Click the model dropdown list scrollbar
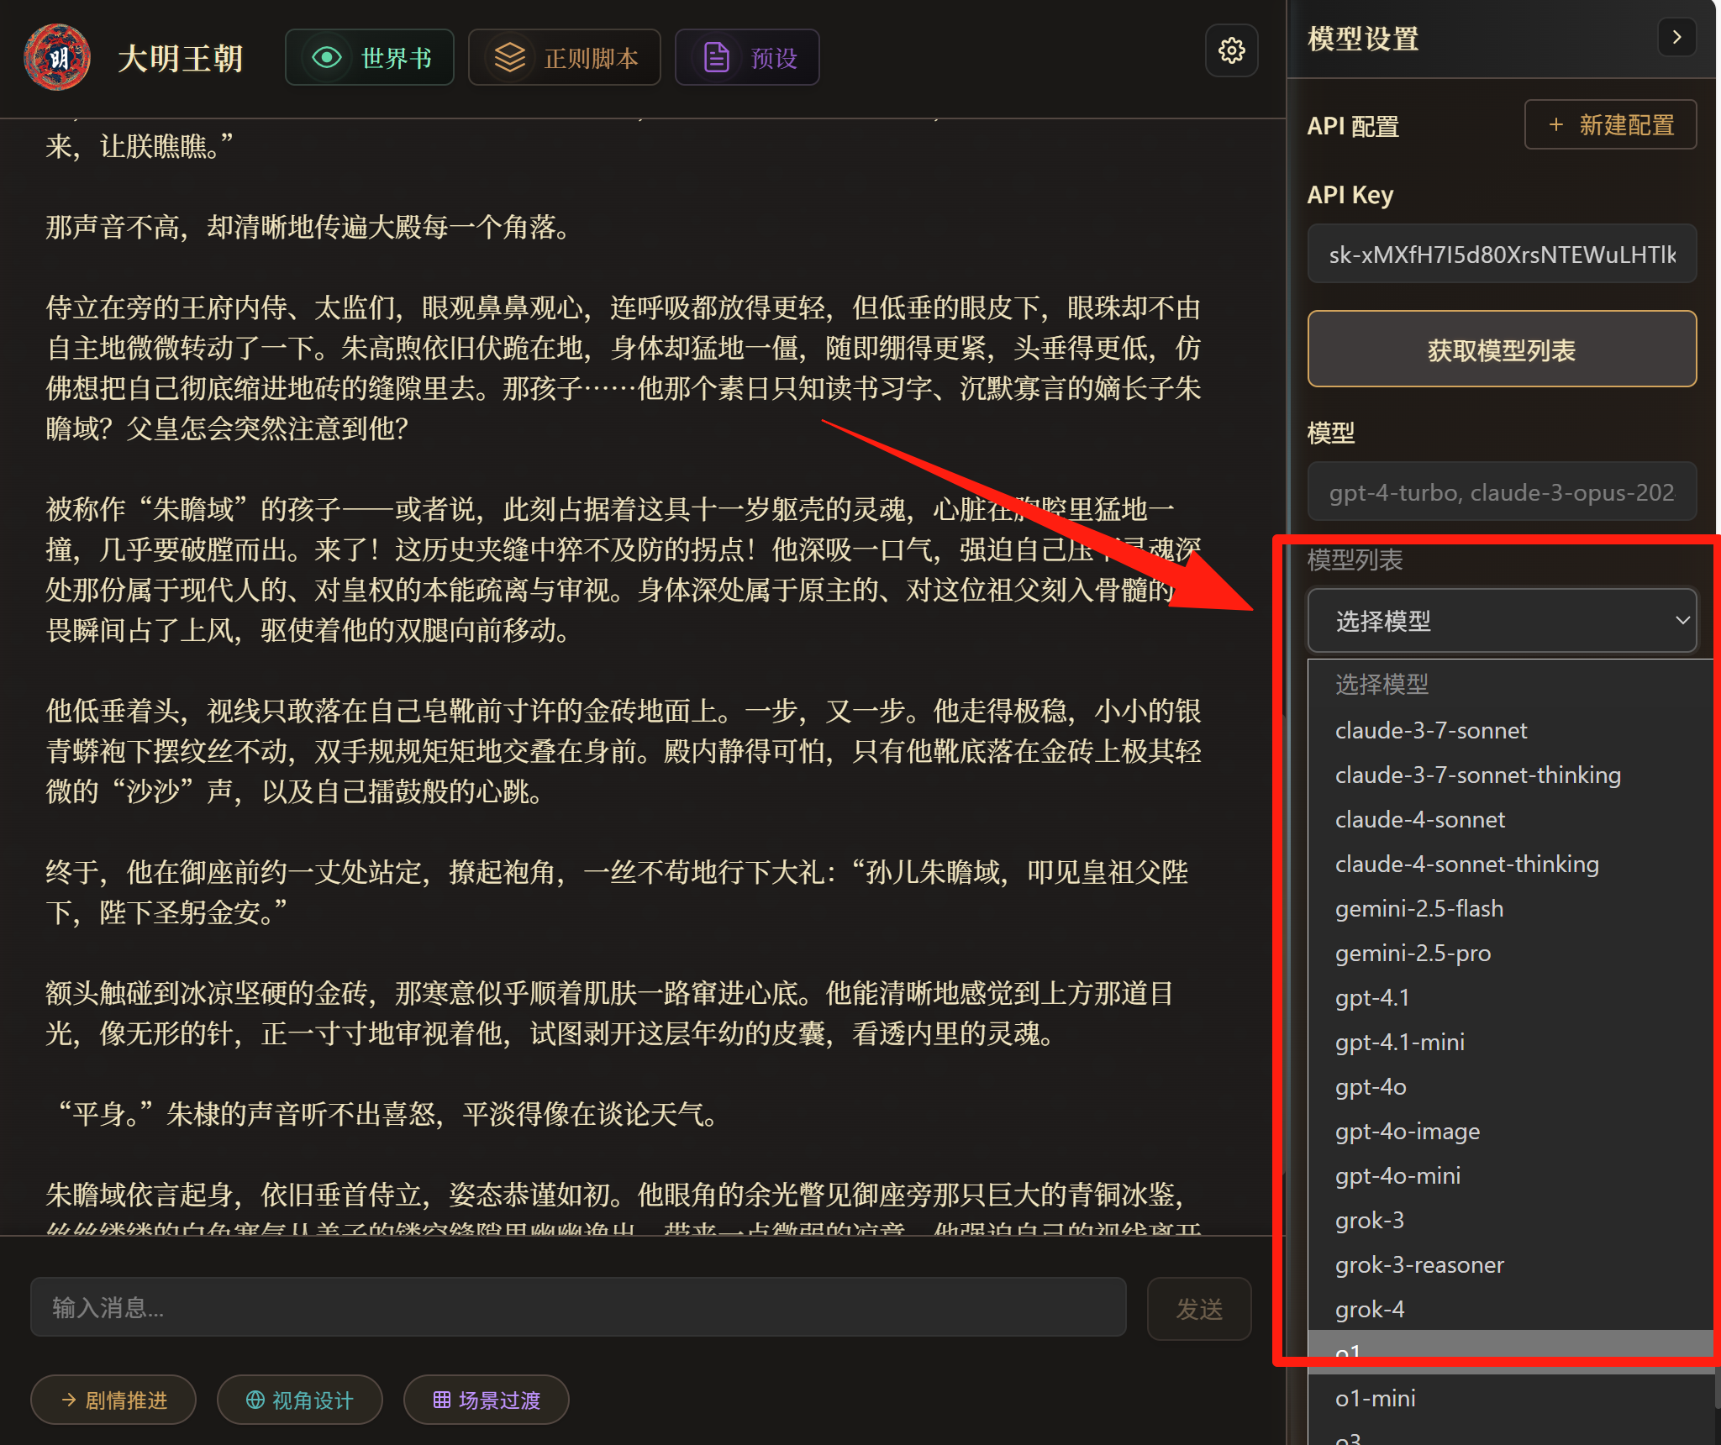The image size is (1721, 1445). pyautogui.click(x=1717, y=1386)
